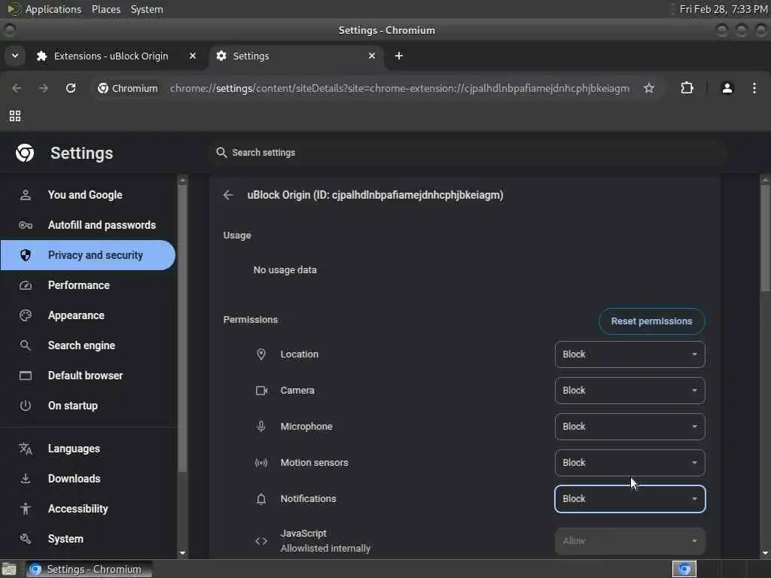Open Performance settings
Image resolution: width=771 pixels, height=578 pixels.
pyautogui.click(x=87, y=285)
